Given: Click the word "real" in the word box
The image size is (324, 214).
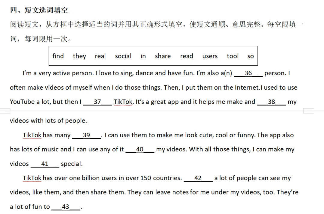Looking at the screenshot, I should tap(100, 56).
